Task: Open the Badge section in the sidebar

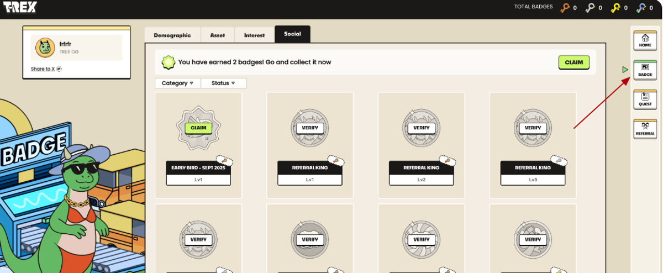Action: (x=645, y=70)
